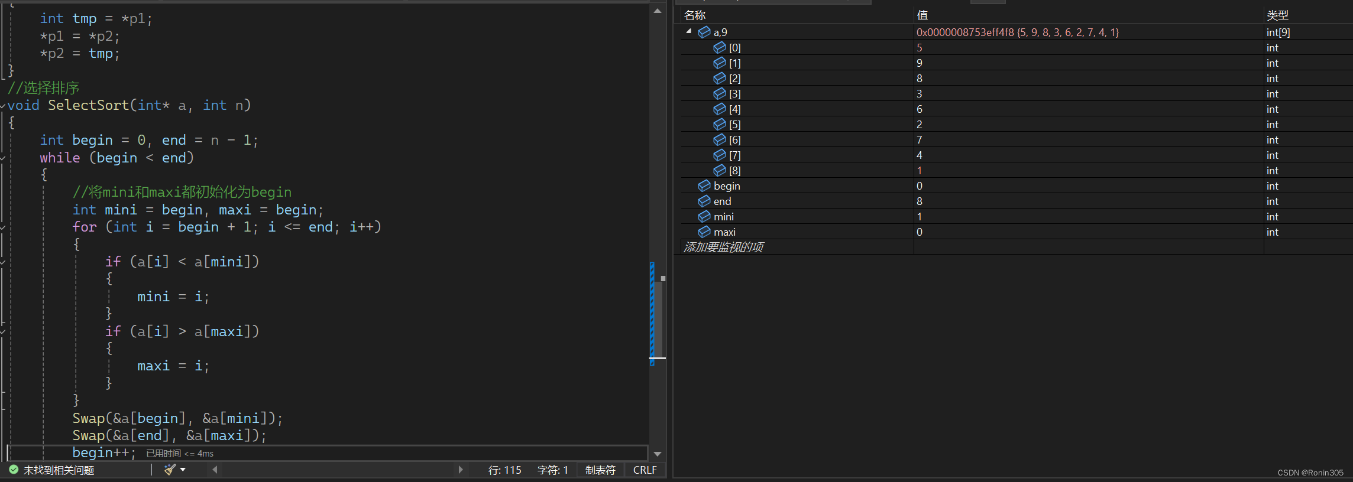Open the code cleanup broom icon
1353x482 pixels.
170,470
